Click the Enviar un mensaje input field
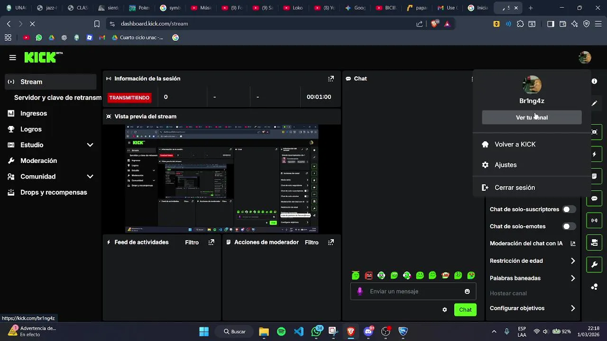The width and height of the screenshot is (607, 341). pyautogui.click(x=413, y=291)
